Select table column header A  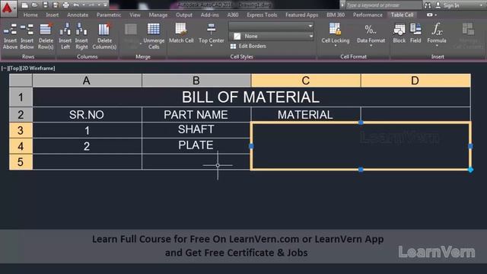[87, 81]
